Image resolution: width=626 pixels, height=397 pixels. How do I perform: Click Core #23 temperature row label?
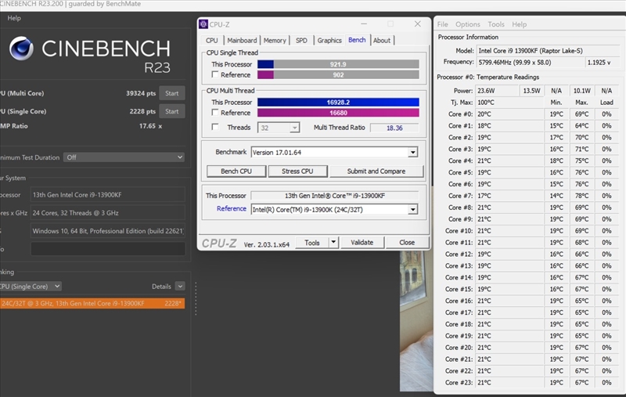click(x=459, y=382)
